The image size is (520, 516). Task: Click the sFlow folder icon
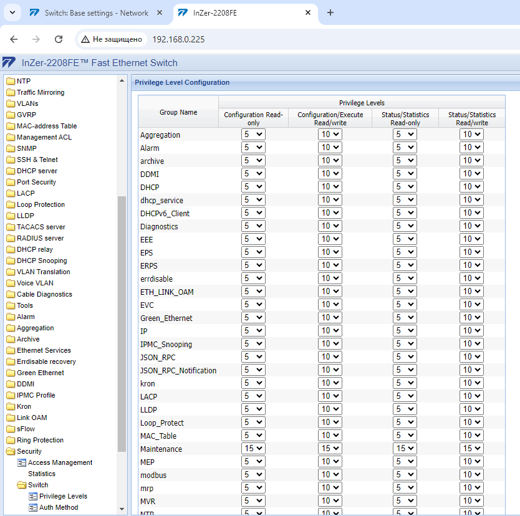click(x=11, y=429)
